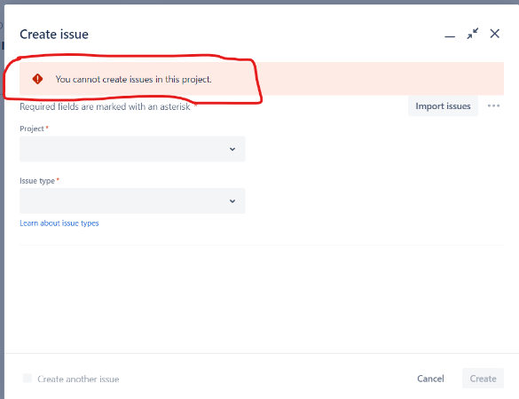
Task: Select the 'You cannot create issues in this project.' message
Action: 133,80
